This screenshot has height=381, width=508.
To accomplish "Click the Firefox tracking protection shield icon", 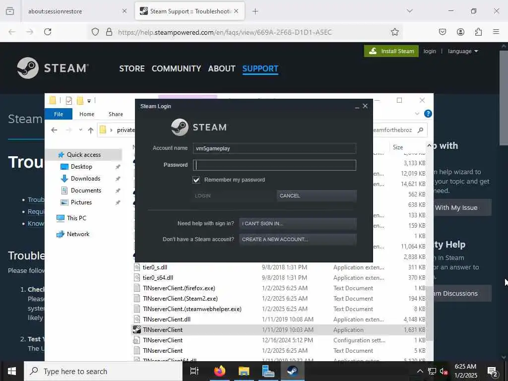I will coord(95,32).
